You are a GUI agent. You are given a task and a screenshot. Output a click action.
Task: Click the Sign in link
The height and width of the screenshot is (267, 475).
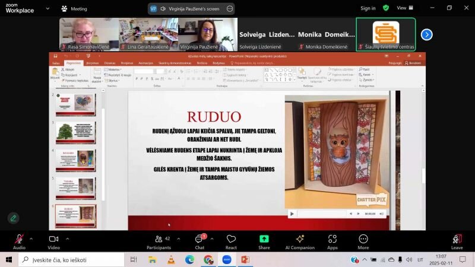(368, 8)
